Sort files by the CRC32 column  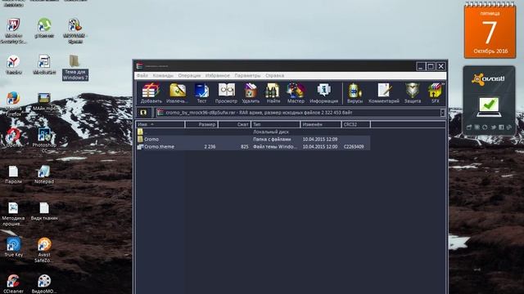[356, 124]
